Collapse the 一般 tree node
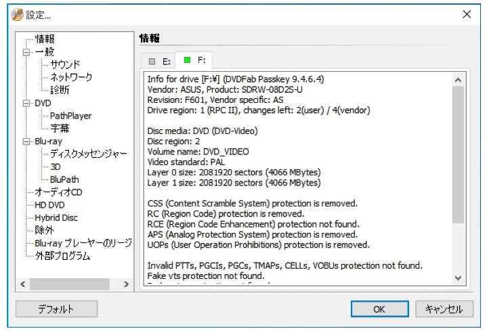Viewport: 487px width, 331px height. point(26,52)
